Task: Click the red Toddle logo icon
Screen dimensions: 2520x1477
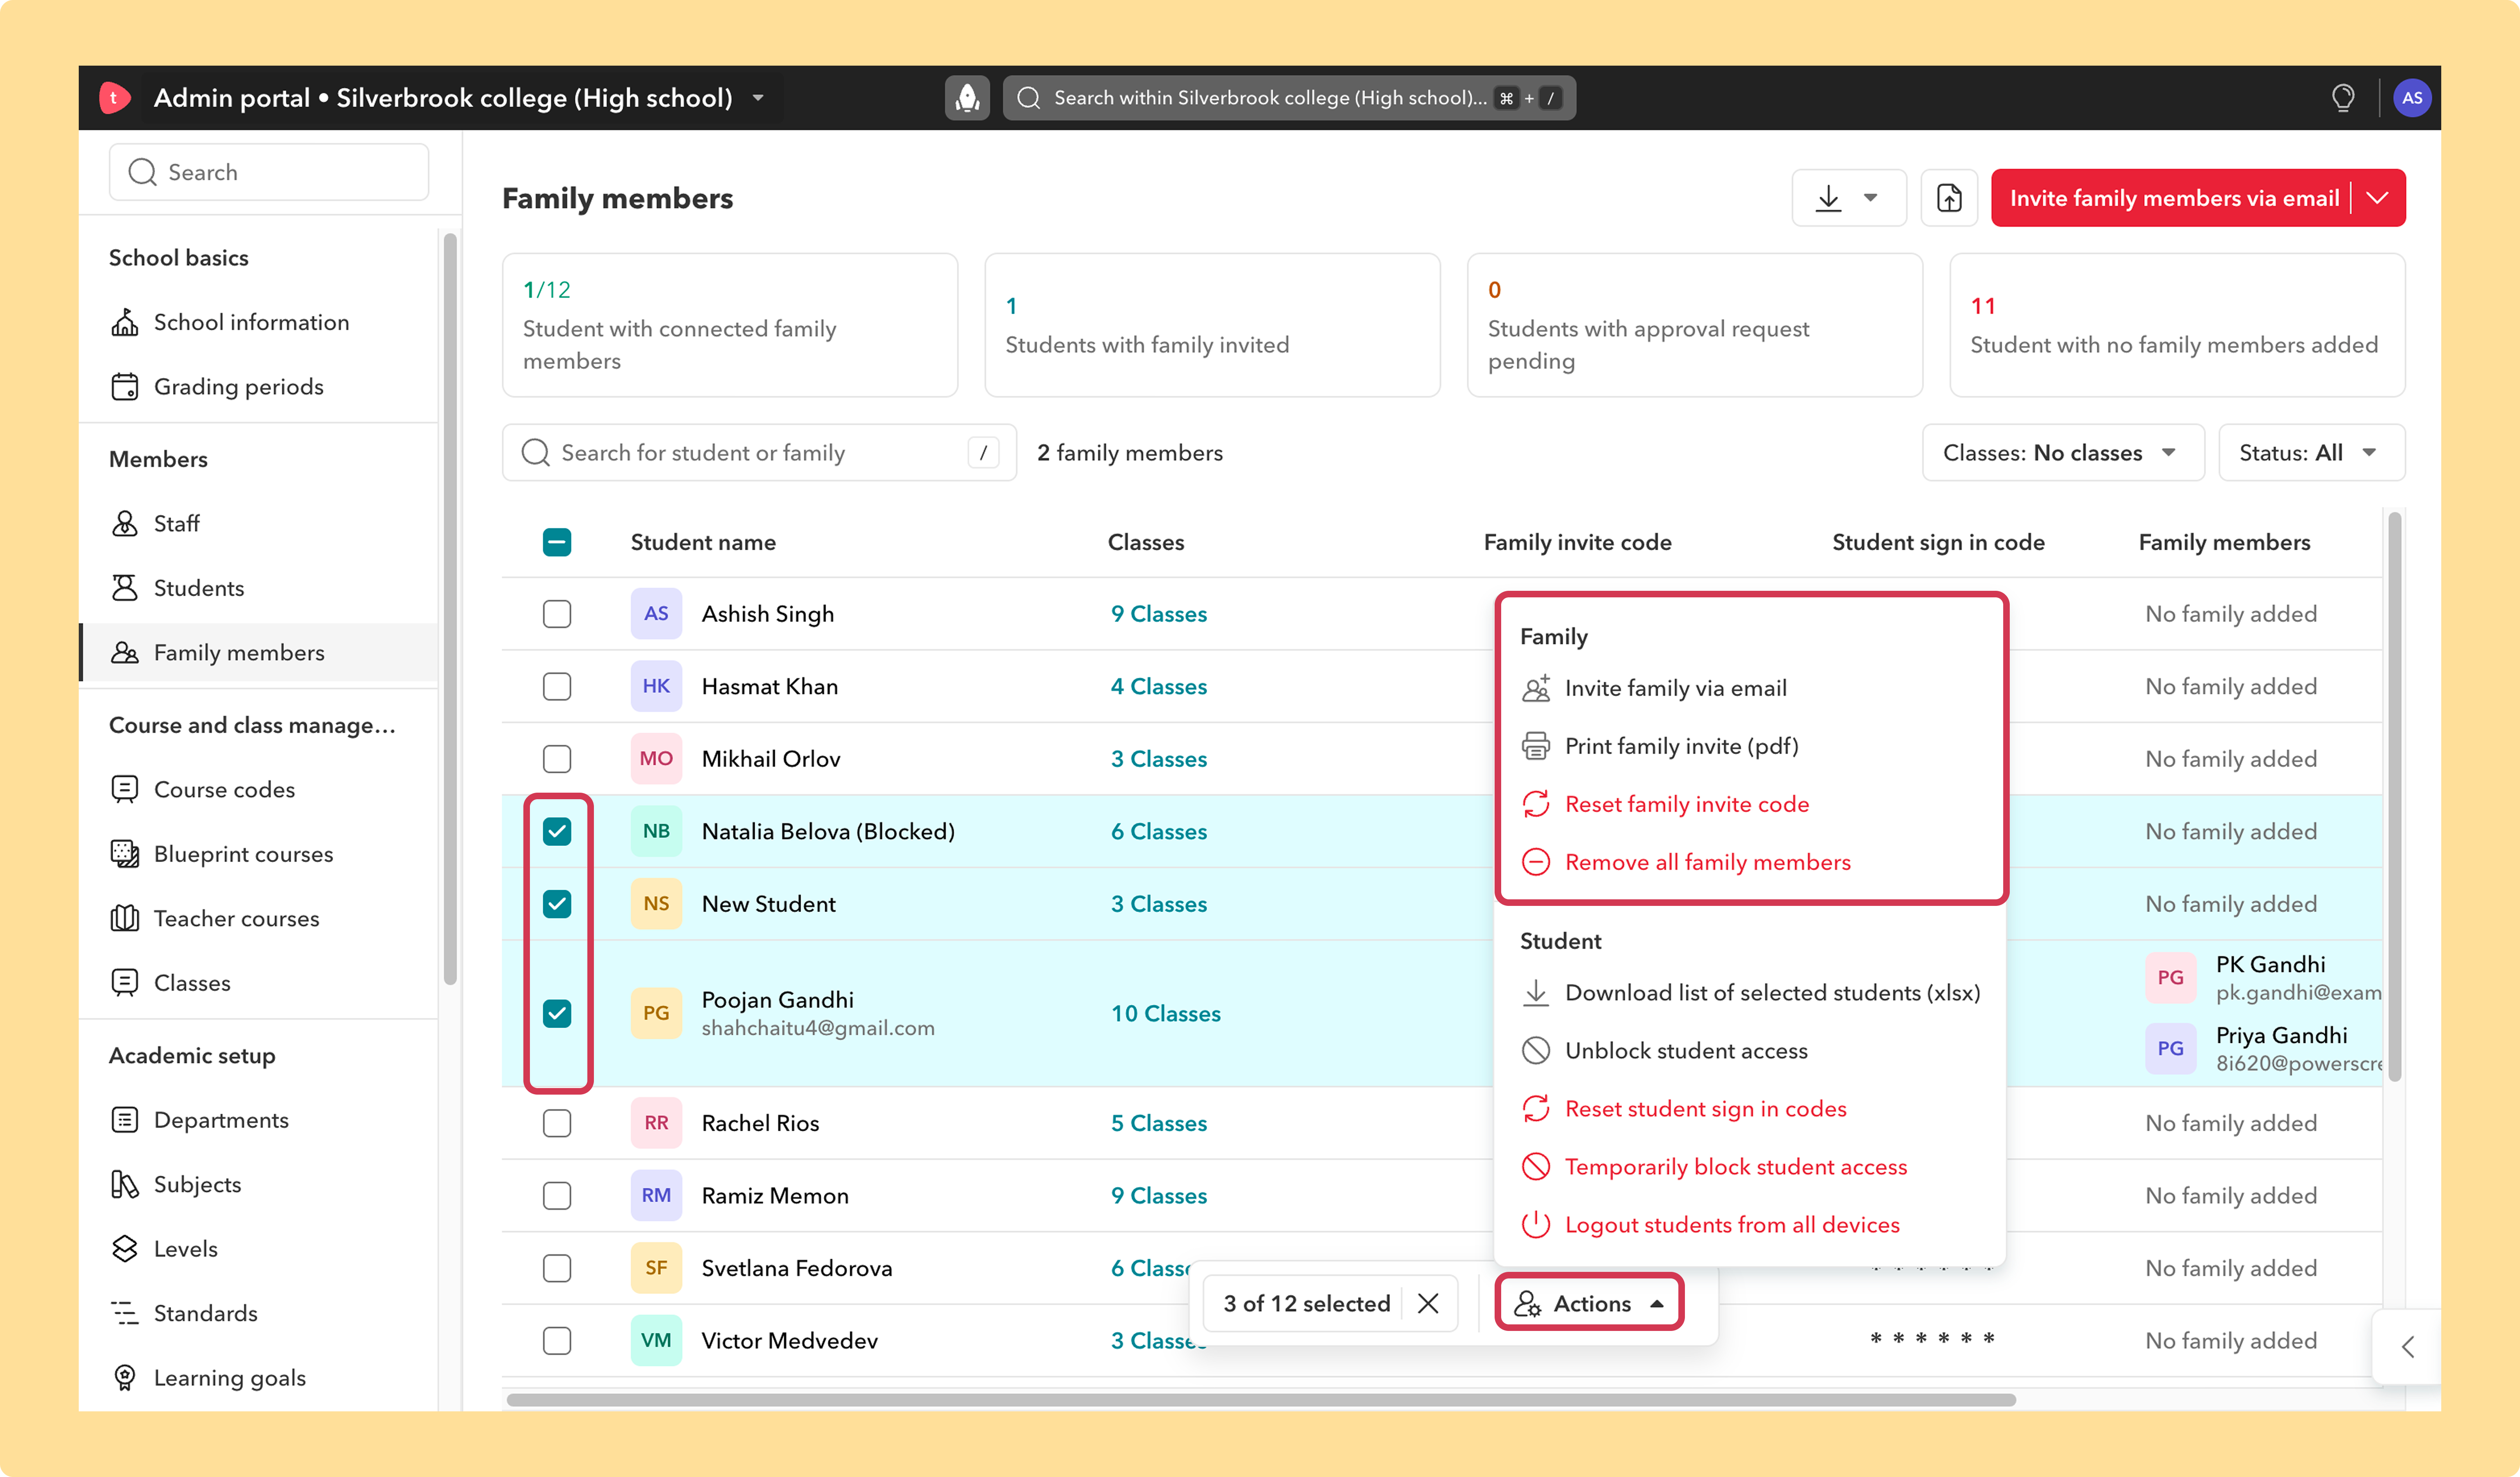Action: point(115,98)
